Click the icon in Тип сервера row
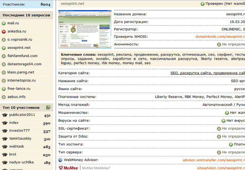245x170 pixels. (x=219, y=153)
